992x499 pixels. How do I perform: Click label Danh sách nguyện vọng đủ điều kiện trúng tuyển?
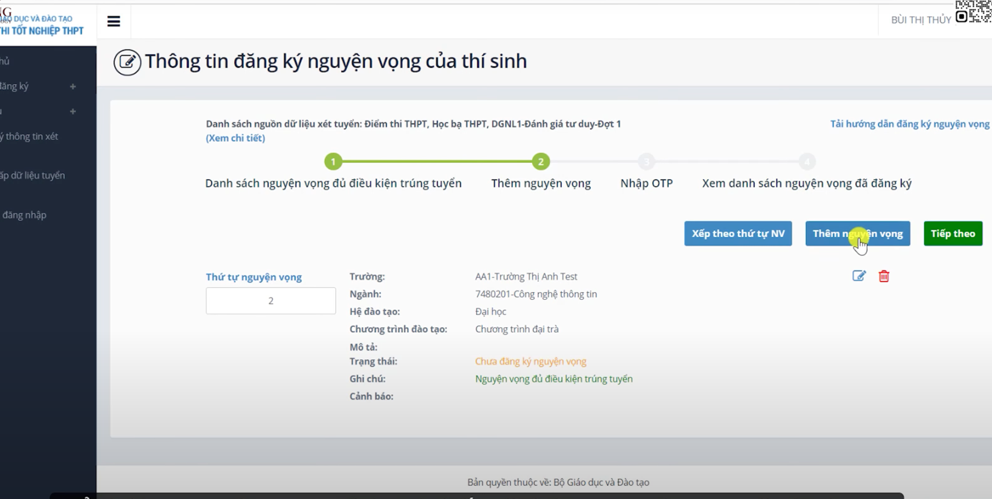[334, 183]
